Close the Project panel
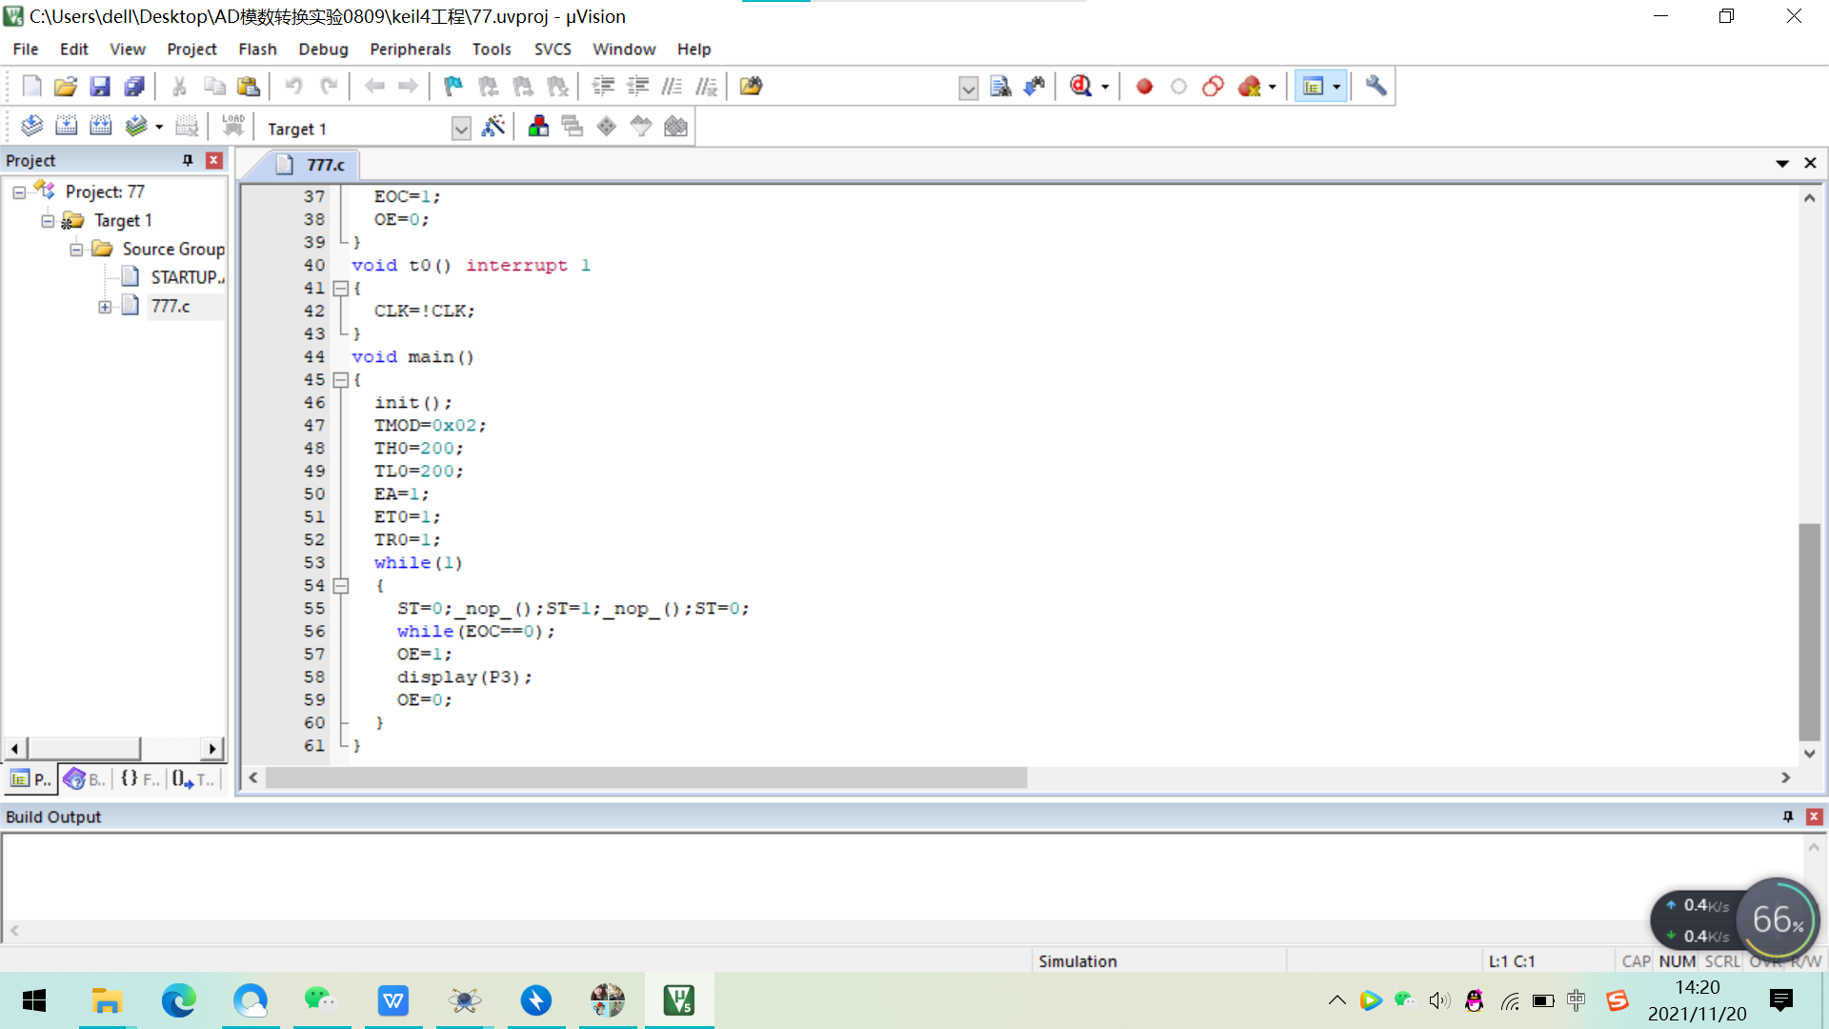Screen dimensions: 1829x1029 (214, 160)
